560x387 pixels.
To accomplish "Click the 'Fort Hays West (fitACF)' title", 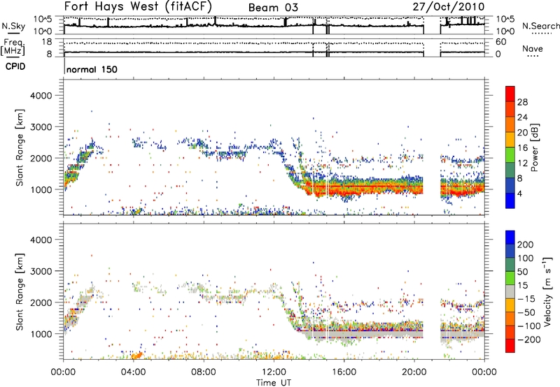I will [x=138, y=6].
